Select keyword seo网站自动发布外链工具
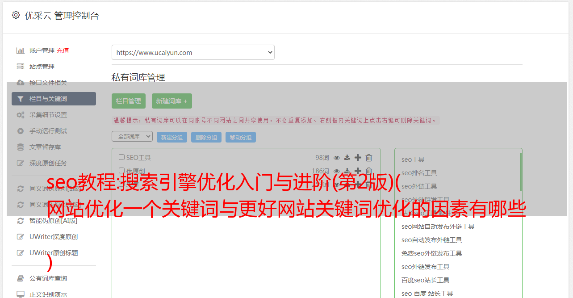 pyautogui.click(x=438, y=227)
